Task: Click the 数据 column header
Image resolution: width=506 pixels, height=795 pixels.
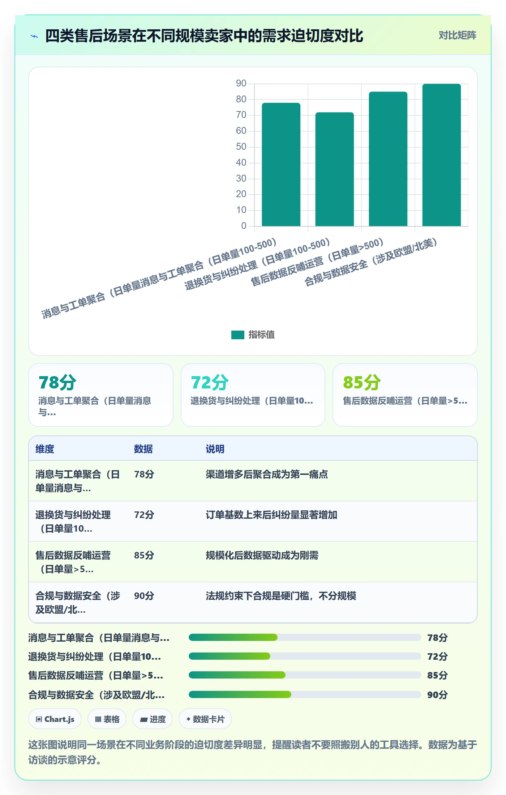Action: [143, 449]
